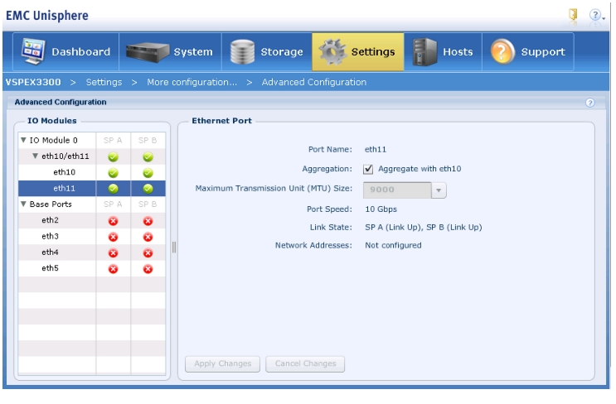Collapse the IO Module 0 tree node
This screenshot has height=404, width=616.
pyautogui.click(x=23, y=140)
